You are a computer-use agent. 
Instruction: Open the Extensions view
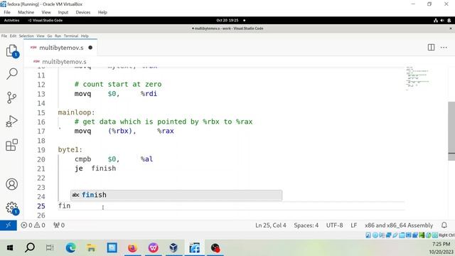pyautogui.click(x=12, y=145)
